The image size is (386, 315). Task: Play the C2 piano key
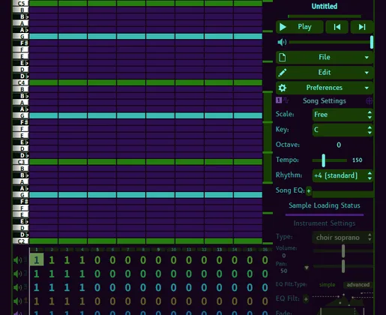21,241
